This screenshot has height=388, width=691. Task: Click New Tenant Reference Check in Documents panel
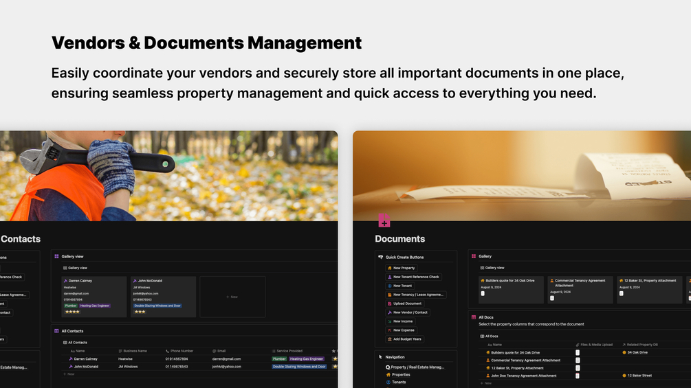413,277
